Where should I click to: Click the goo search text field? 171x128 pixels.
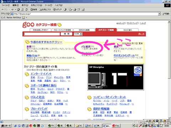click(42, 34)
